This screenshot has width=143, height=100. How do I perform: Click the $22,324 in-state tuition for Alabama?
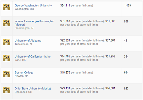click(x=65, y=40)
